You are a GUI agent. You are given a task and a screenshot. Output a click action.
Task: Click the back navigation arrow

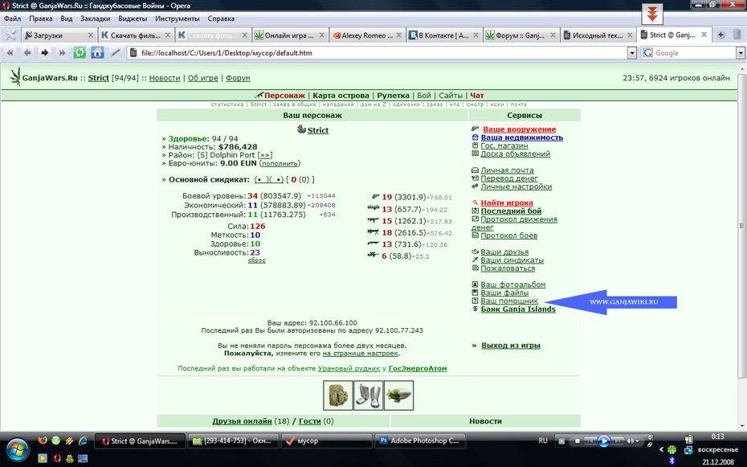click(27, 52)
